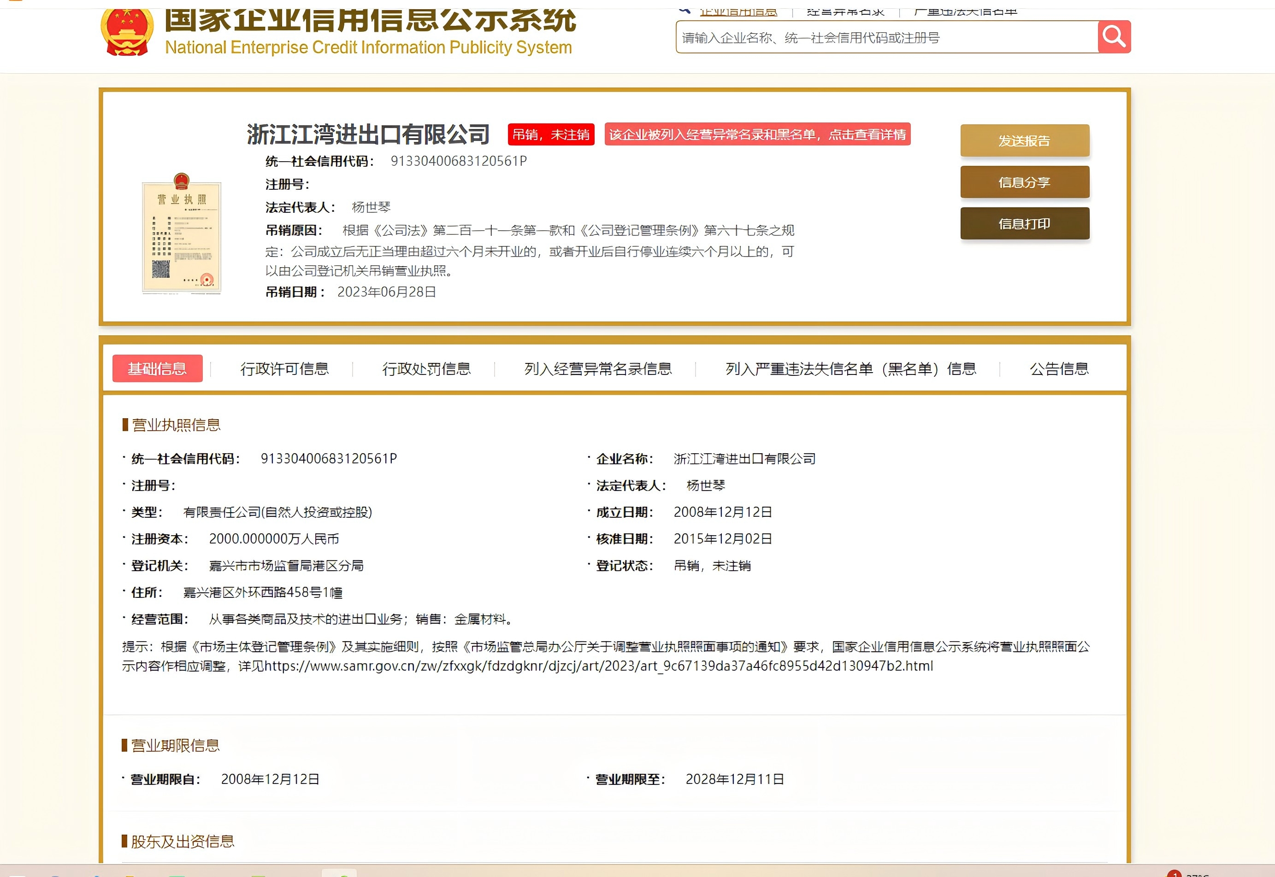Screen dimensions: 1275x877
Task: Click the National Enterprise Credit Information Publicity System title
Action: point(368,47)
